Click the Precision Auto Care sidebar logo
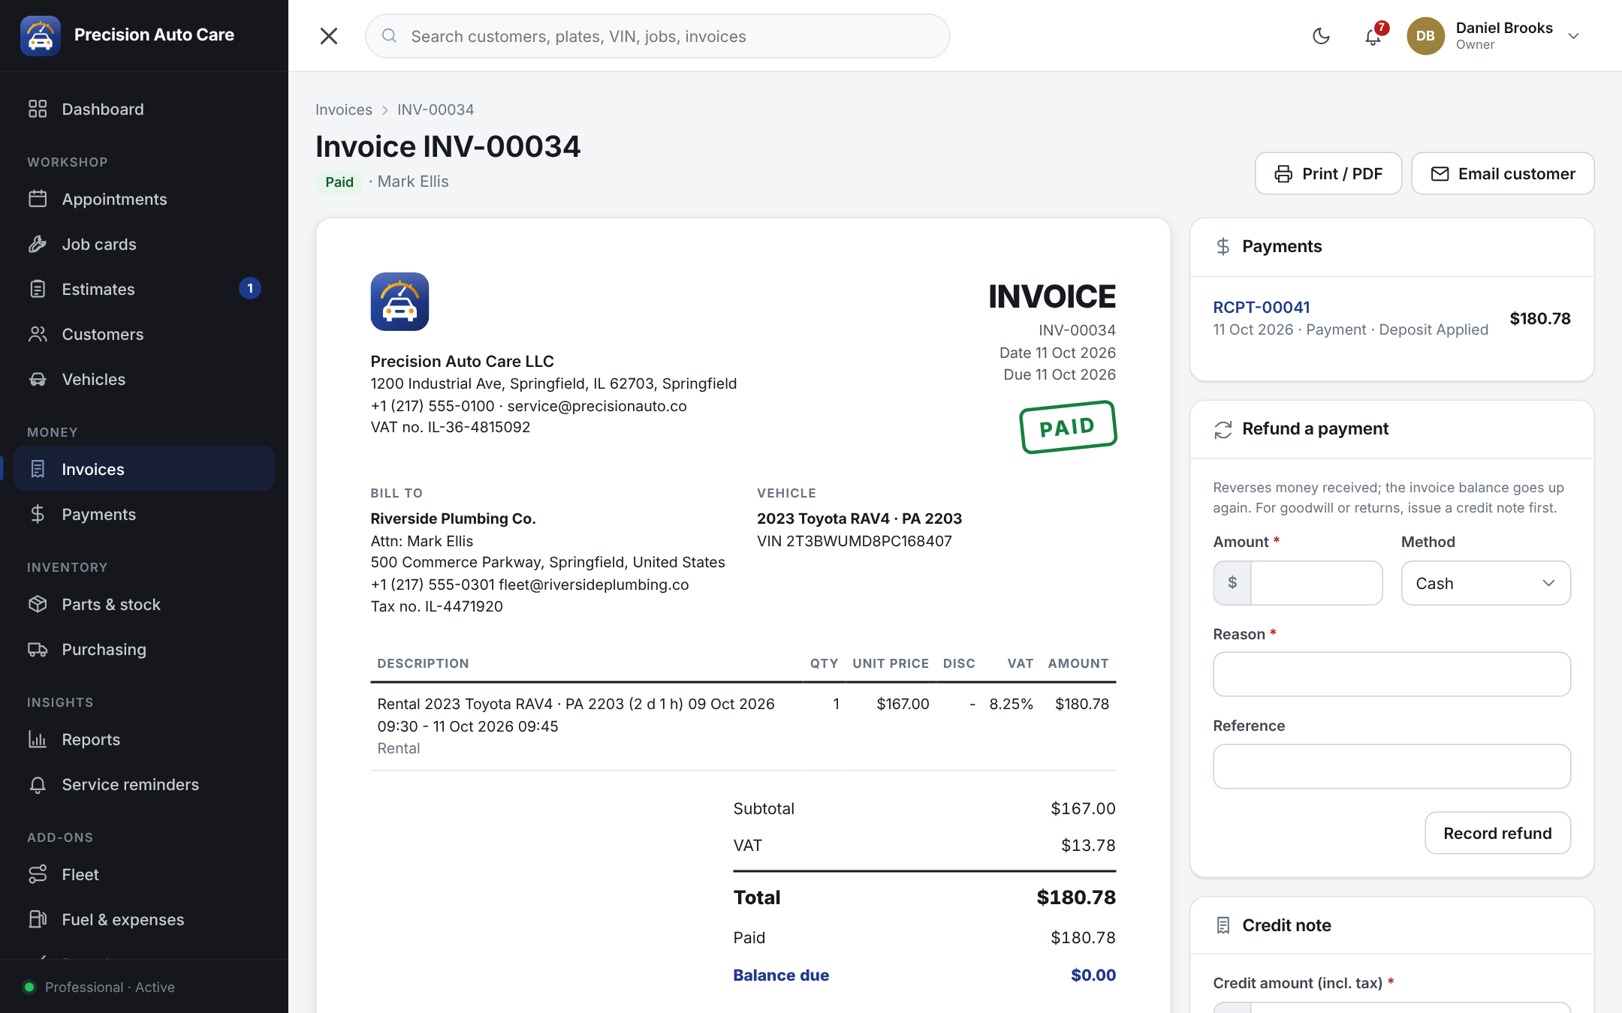 (x=41, y=35)
